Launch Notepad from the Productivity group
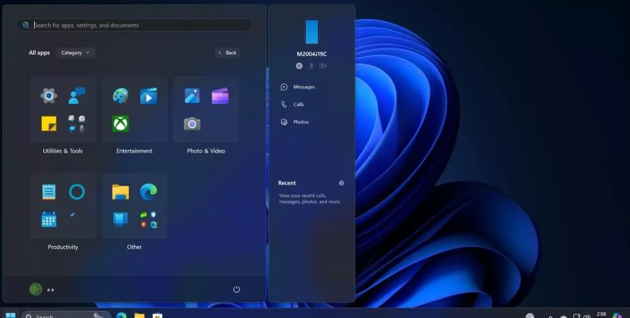Viewport: 630px width, 318px height. [x=49, y=192]
